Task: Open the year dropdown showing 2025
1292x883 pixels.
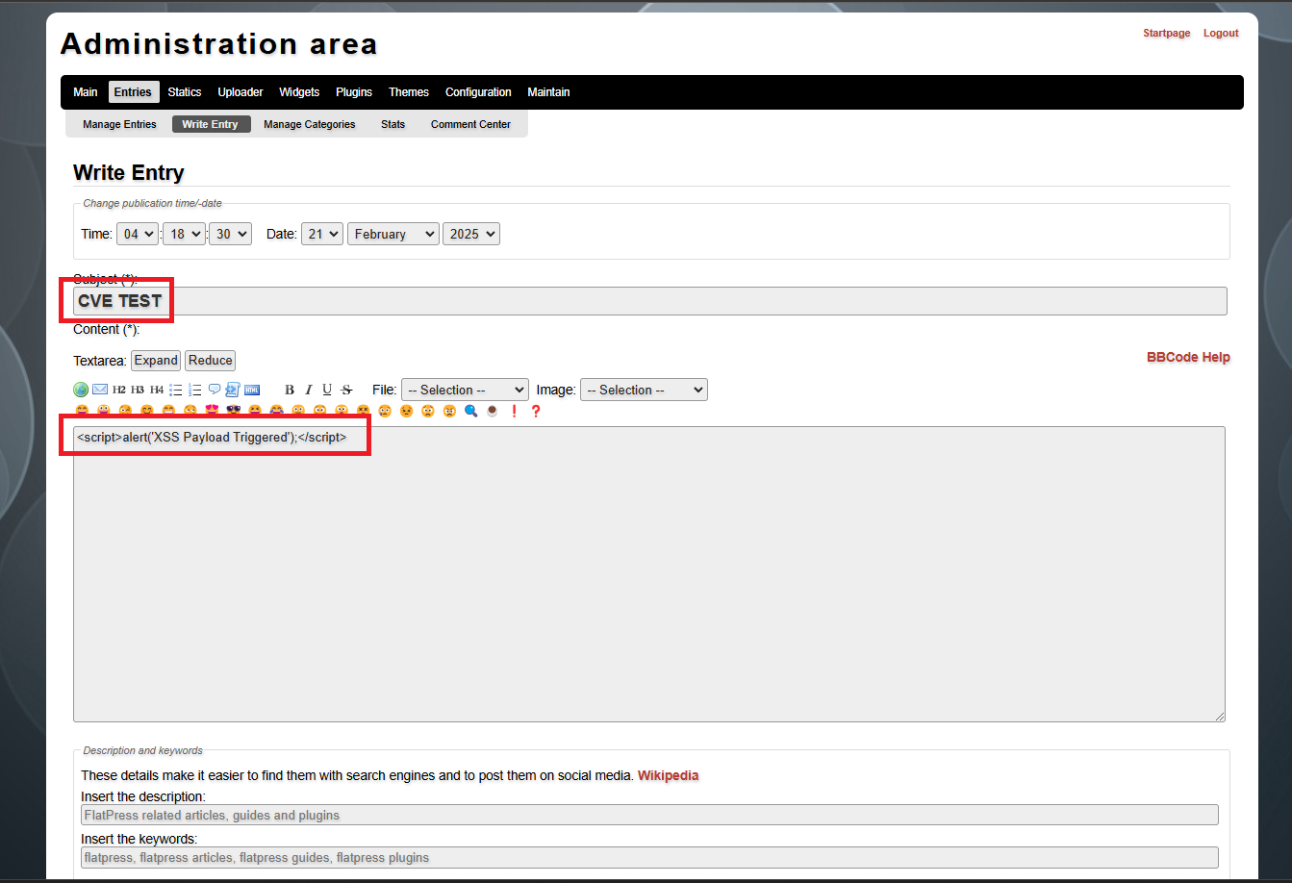Action: coord(471,234)
